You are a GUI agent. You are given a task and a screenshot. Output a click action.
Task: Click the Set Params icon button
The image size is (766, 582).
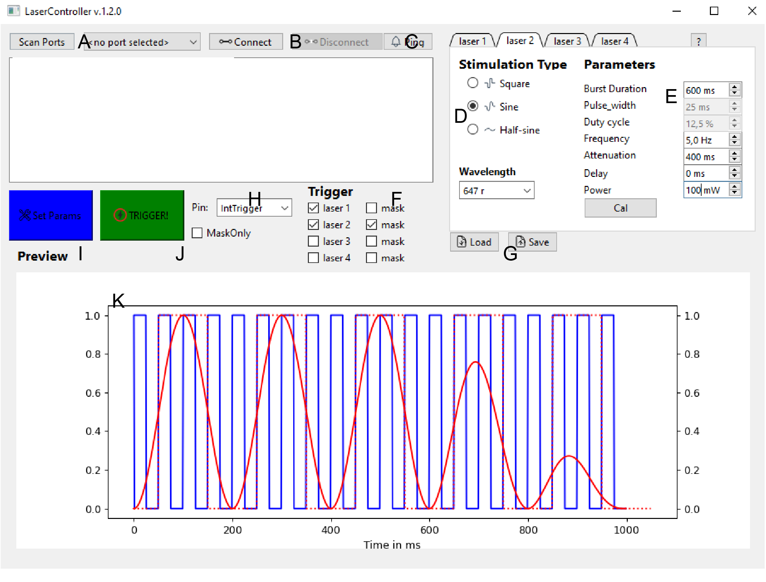point(51,215)
